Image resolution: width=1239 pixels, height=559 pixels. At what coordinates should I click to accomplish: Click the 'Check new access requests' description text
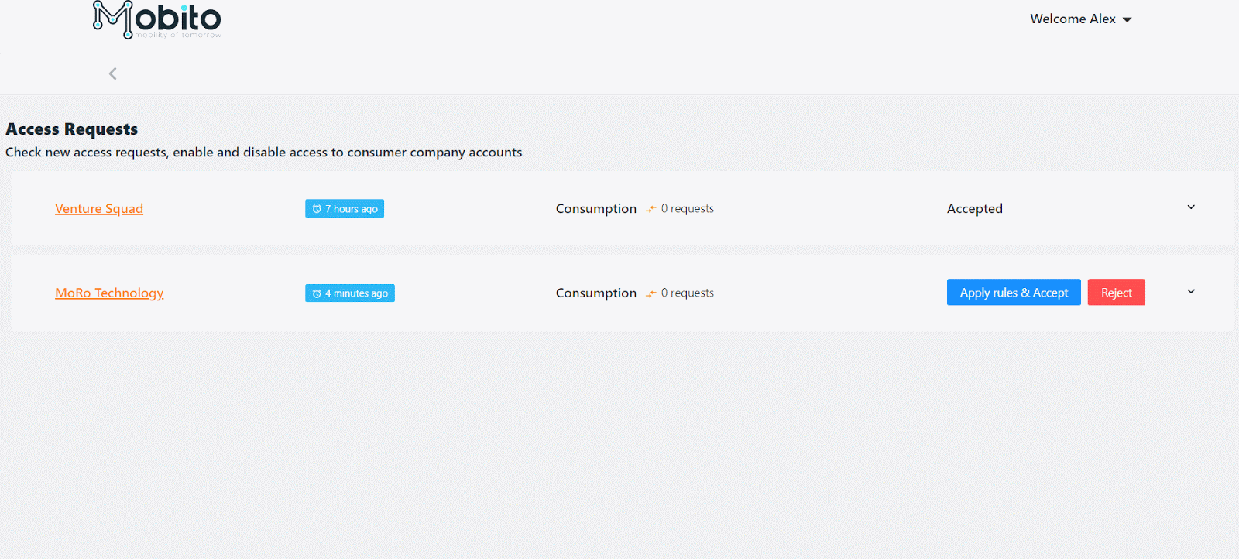pos(264,153)
